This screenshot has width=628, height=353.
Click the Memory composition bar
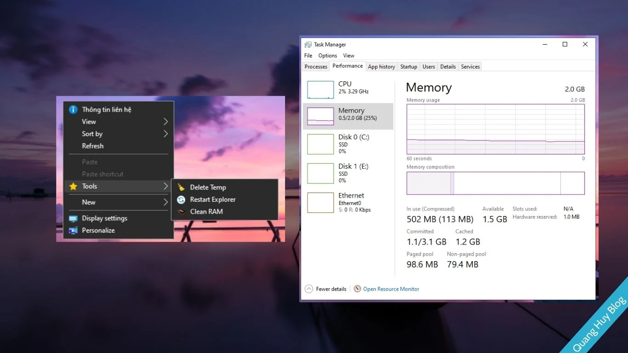click(496, 183)
